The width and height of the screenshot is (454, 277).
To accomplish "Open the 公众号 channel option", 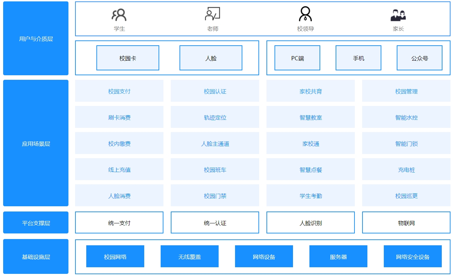I will coord(419,58).
